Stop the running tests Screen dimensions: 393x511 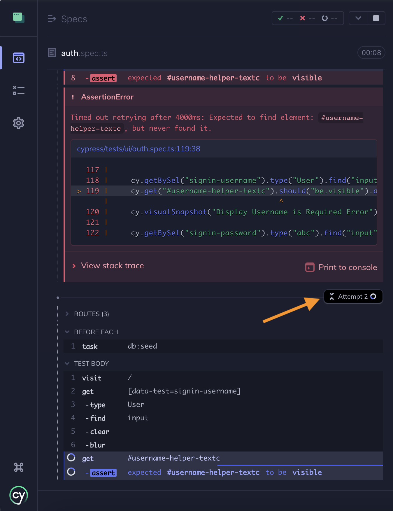pyautogui.click(x=376, y=18)
